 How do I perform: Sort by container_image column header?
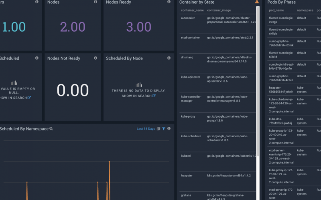click(x=219, y=10)
